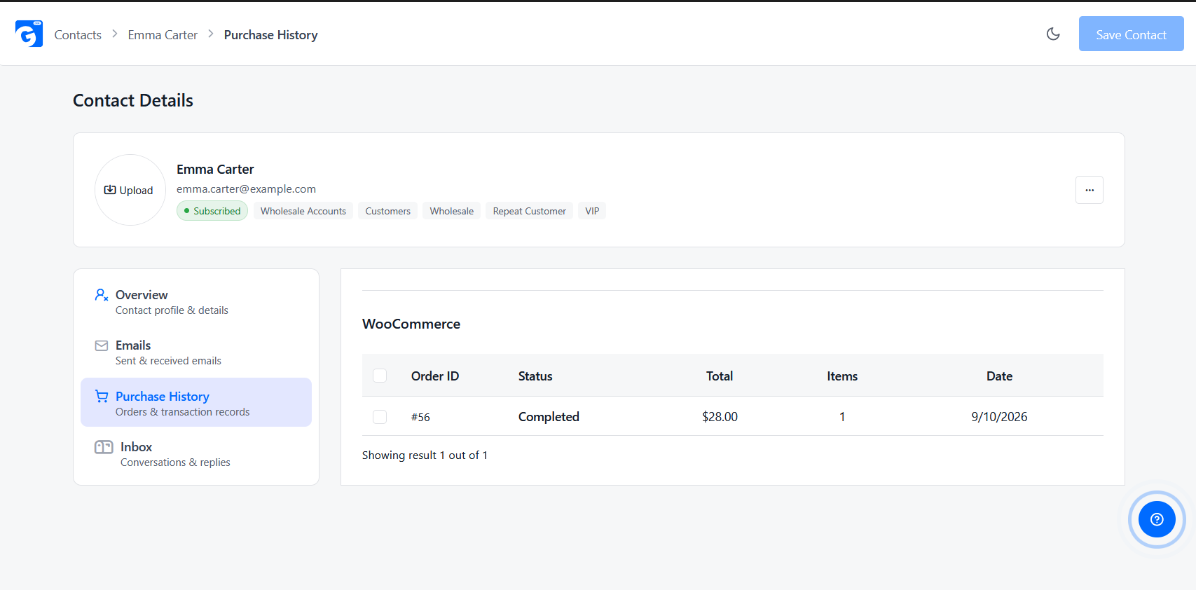Viewport: 1196px width, 590px height.
Task: Click the Subscribed status badge
Action: (x=212, y=211)
